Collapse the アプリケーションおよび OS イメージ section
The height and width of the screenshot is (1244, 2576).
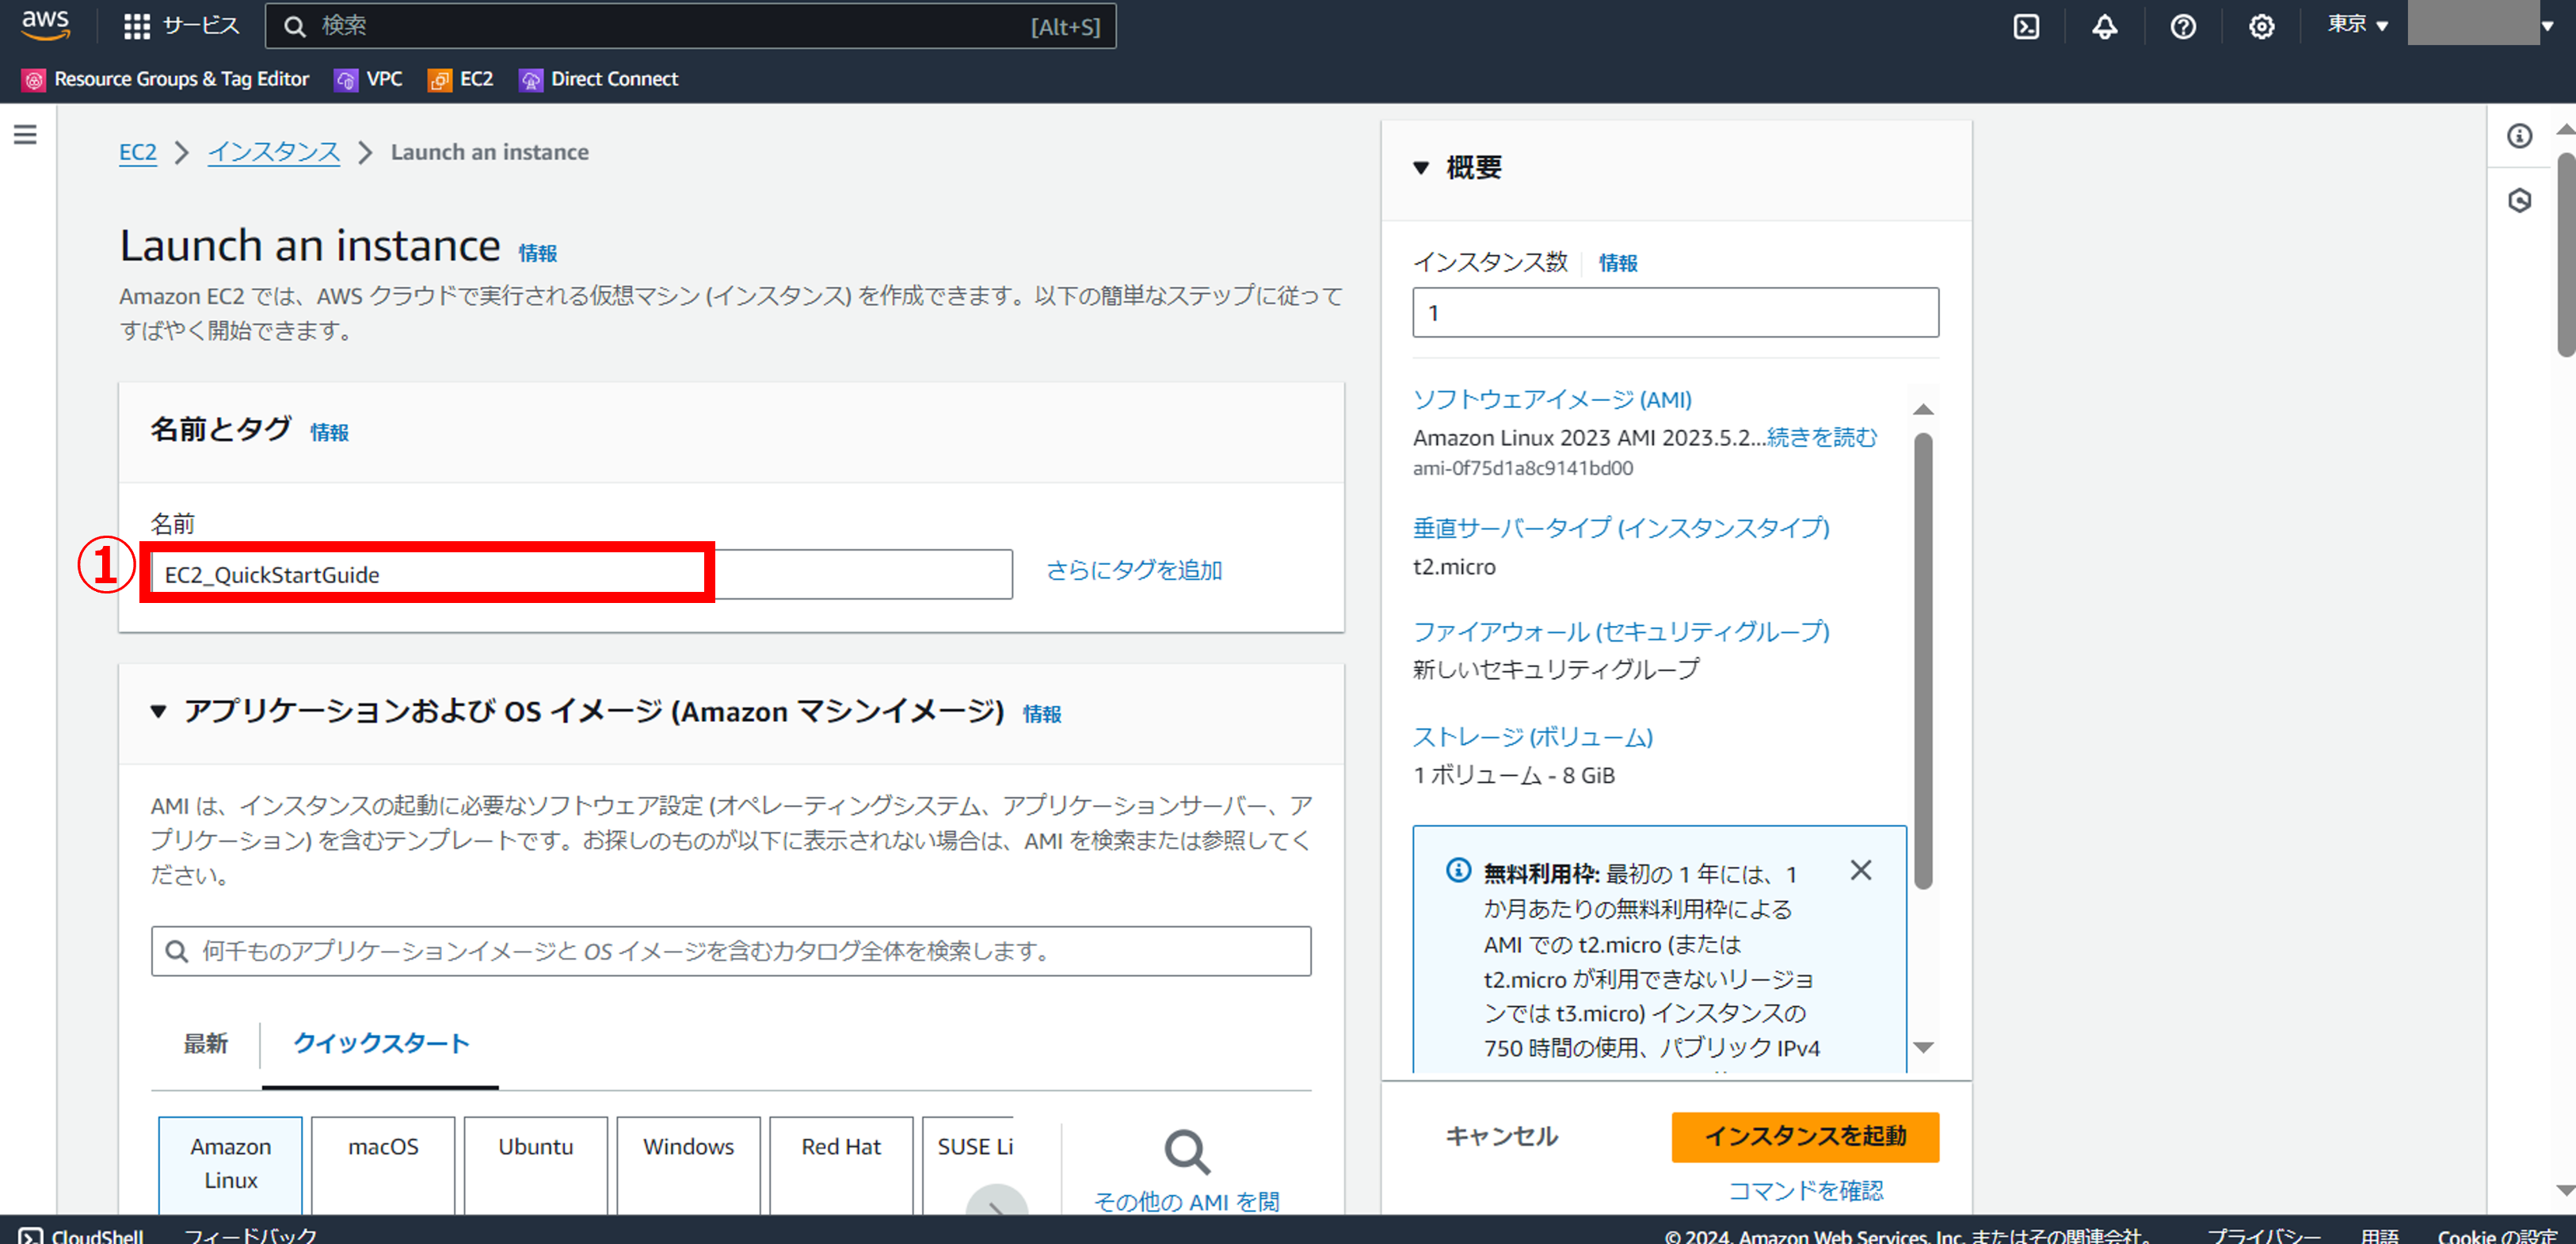click(x=158, y=711)
